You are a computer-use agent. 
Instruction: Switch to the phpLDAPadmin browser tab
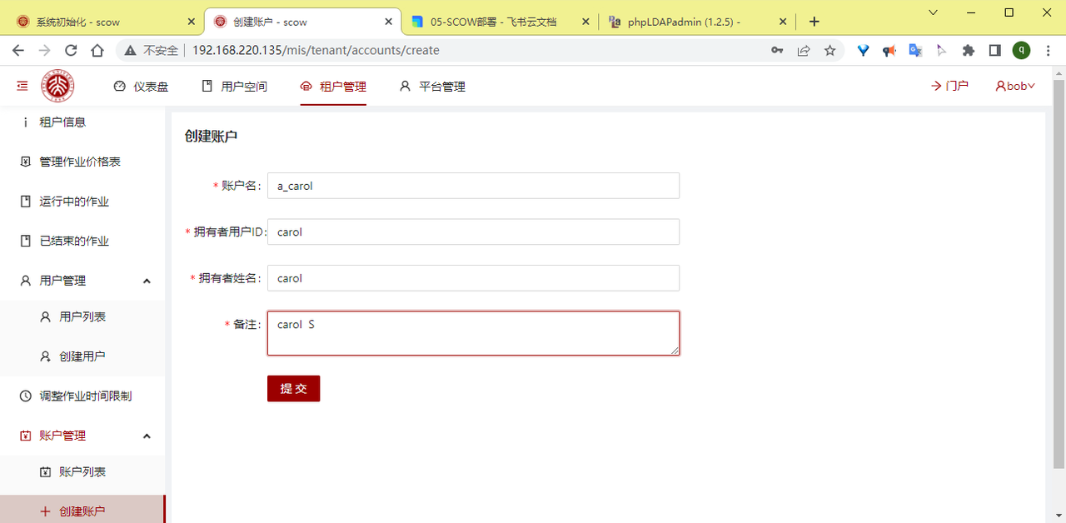[x=683, y=22]
